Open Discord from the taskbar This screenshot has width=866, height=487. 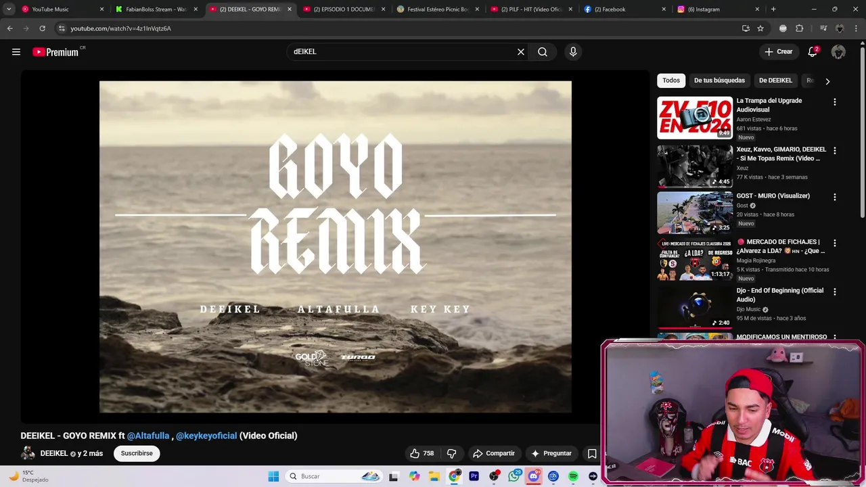point(534,476)
